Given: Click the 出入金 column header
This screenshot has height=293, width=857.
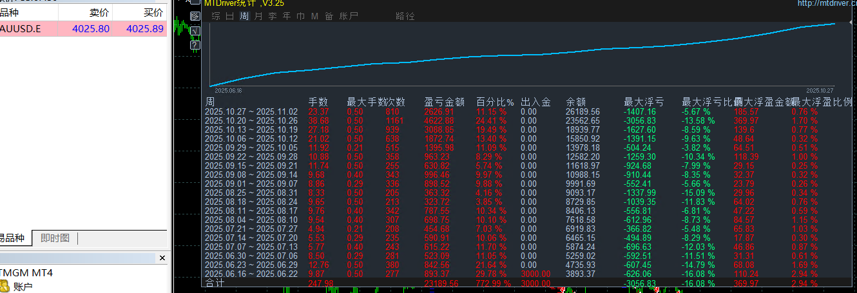Looking at the screenshot, I should point(536,102).
